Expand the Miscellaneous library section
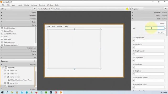 point(18,48)
